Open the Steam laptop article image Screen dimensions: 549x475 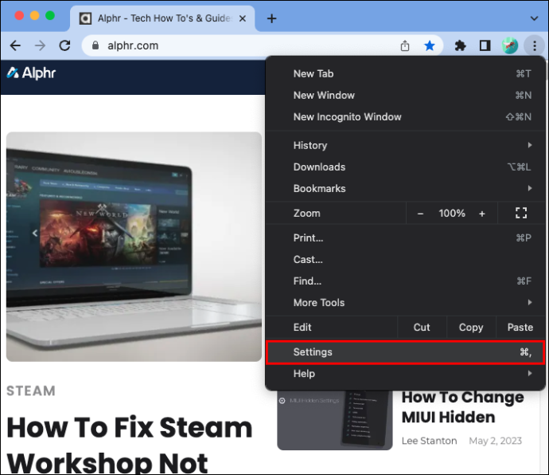tap(134, 246)
